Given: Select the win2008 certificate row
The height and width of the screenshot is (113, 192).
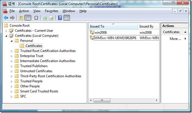Looking at the screenshot, I should (x=124, y=32).
